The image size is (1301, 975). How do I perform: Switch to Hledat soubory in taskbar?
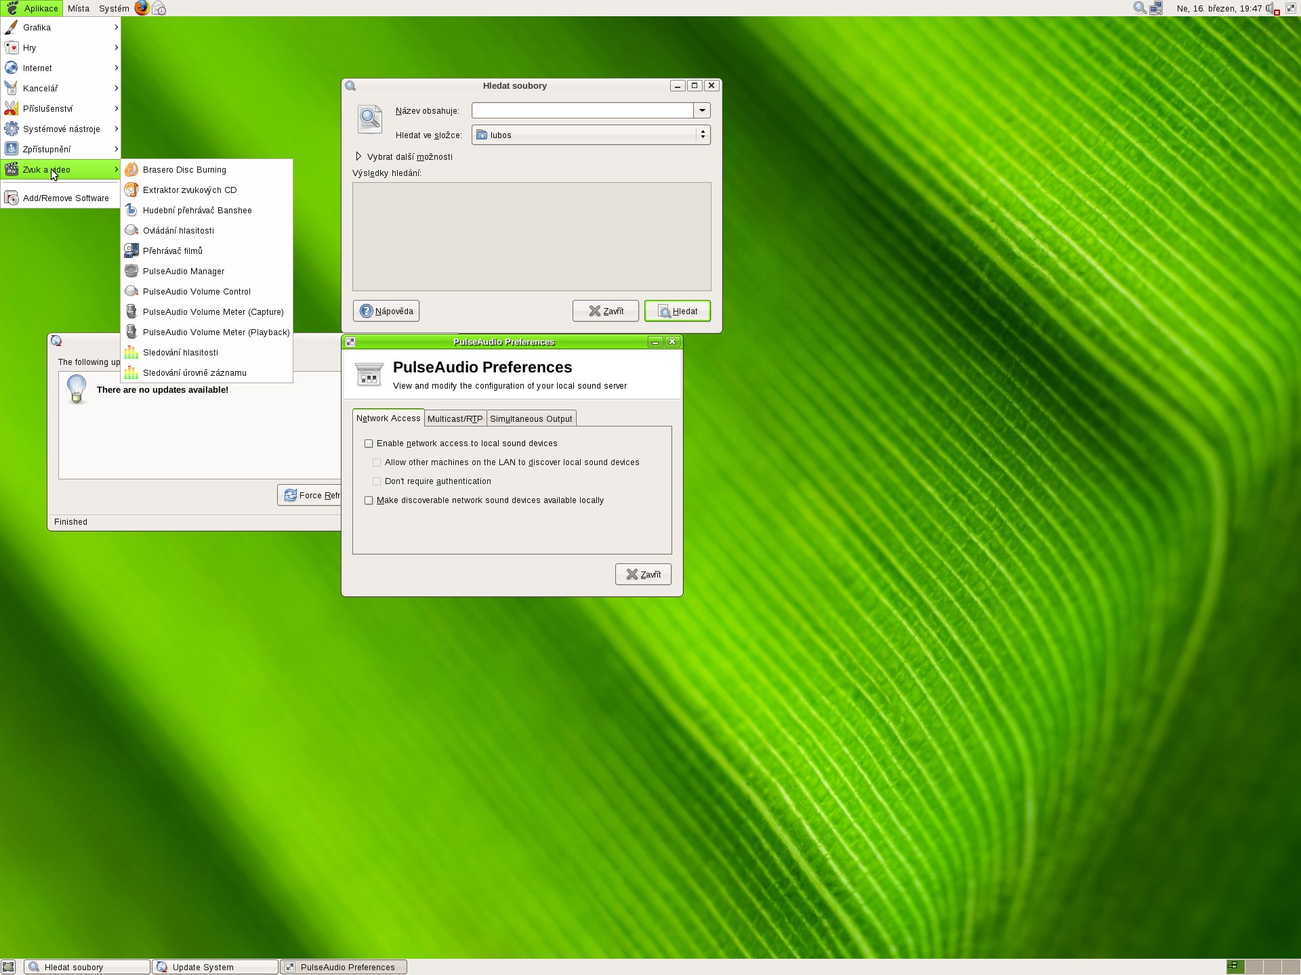click(x=87, y=967)
